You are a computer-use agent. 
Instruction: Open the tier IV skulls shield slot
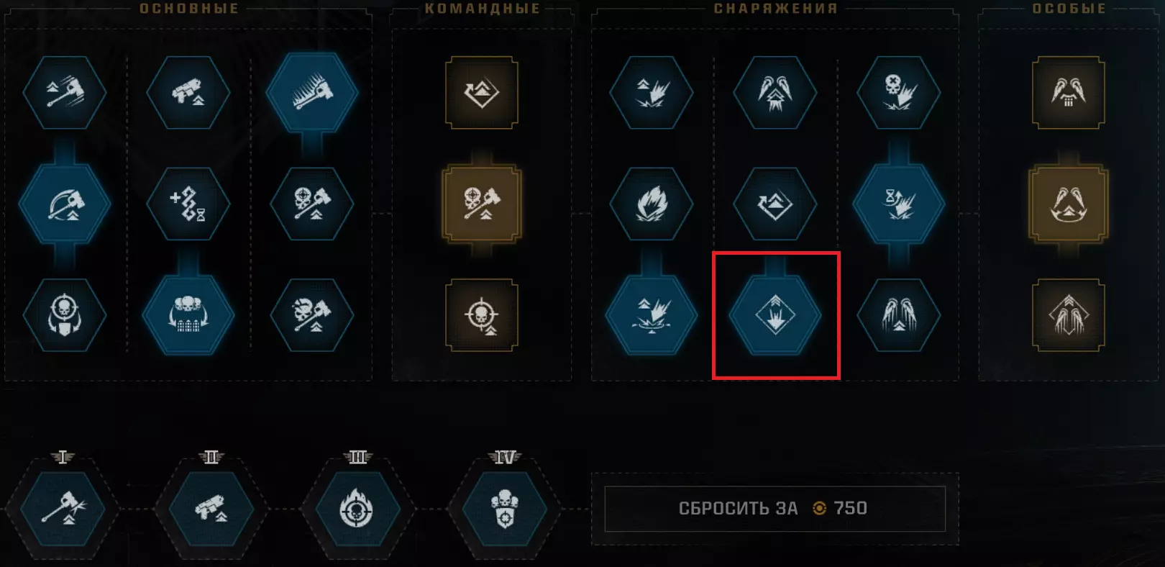(x=504, y=509)
